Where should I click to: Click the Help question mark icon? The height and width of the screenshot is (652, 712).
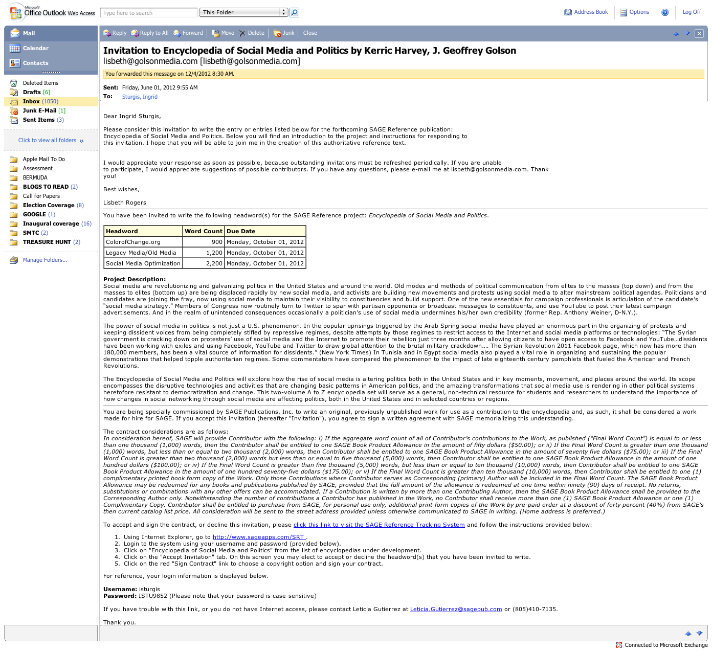click(665, 13)
